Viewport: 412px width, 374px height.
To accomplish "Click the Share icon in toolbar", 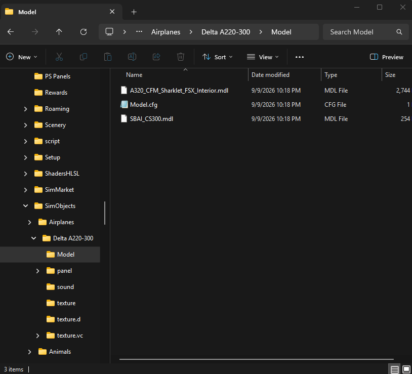I will [156, 57].
